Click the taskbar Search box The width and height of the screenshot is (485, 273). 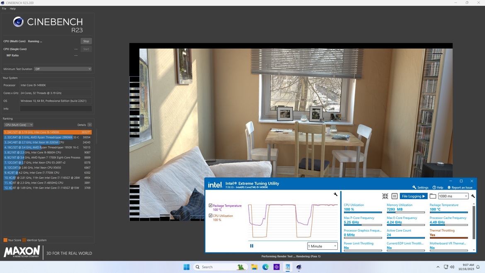click(x=220, y=267)
